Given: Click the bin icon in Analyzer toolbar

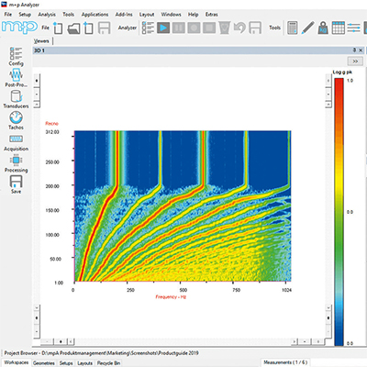Looking at the screenshot, I should point(225,28).
